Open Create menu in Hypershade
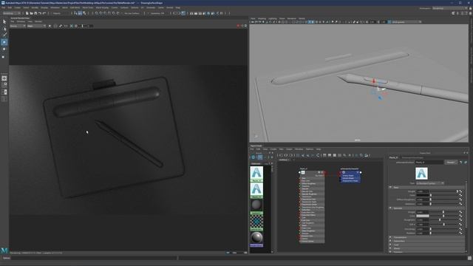 [x=273, y=149]
